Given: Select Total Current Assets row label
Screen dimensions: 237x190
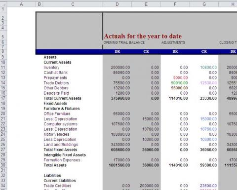Looking at the screenshot, I should coord(62,98).
